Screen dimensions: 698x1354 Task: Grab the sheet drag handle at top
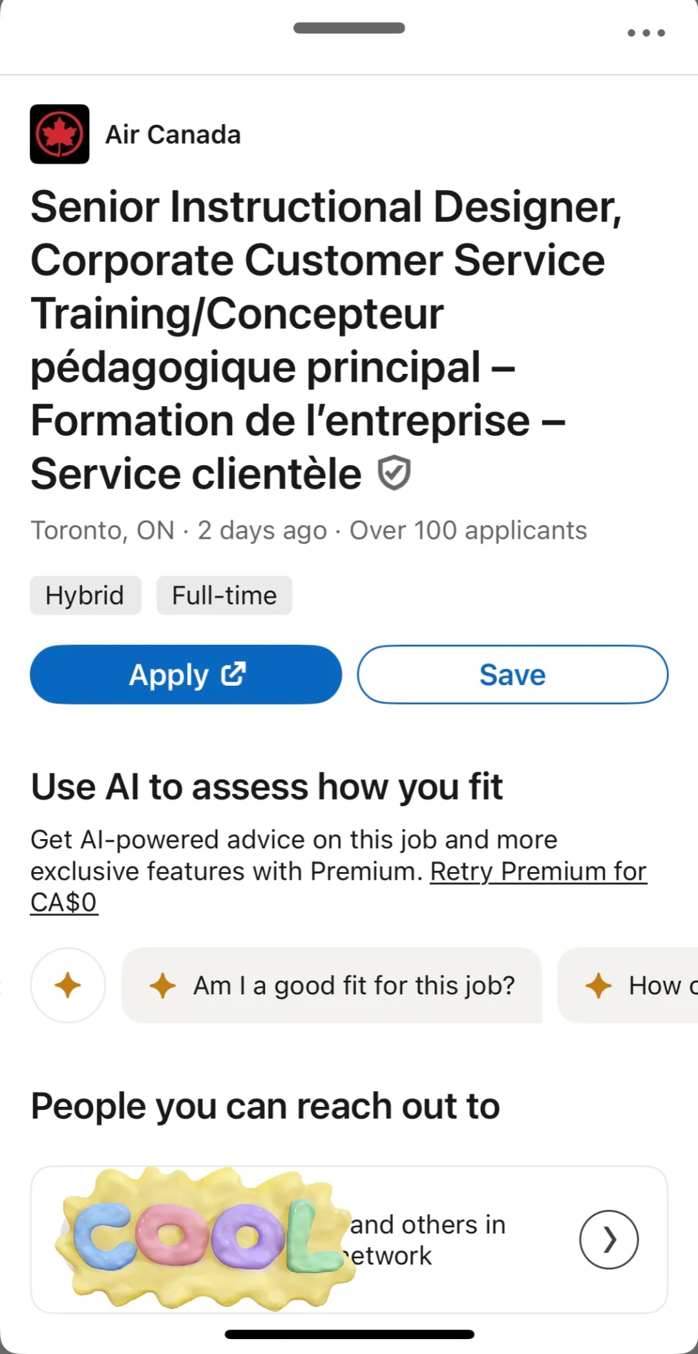click(x=349, y=28)
